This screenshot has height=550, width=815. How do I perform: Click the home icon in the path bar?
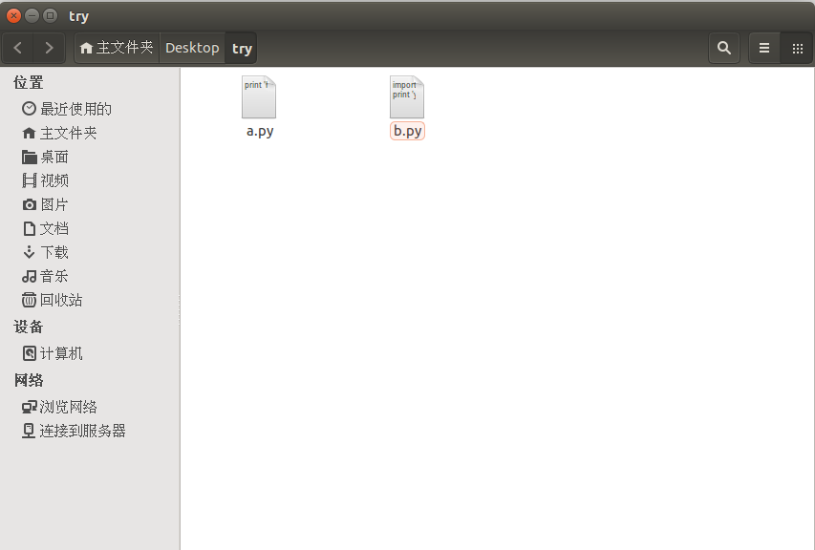(x=86, y=49)
